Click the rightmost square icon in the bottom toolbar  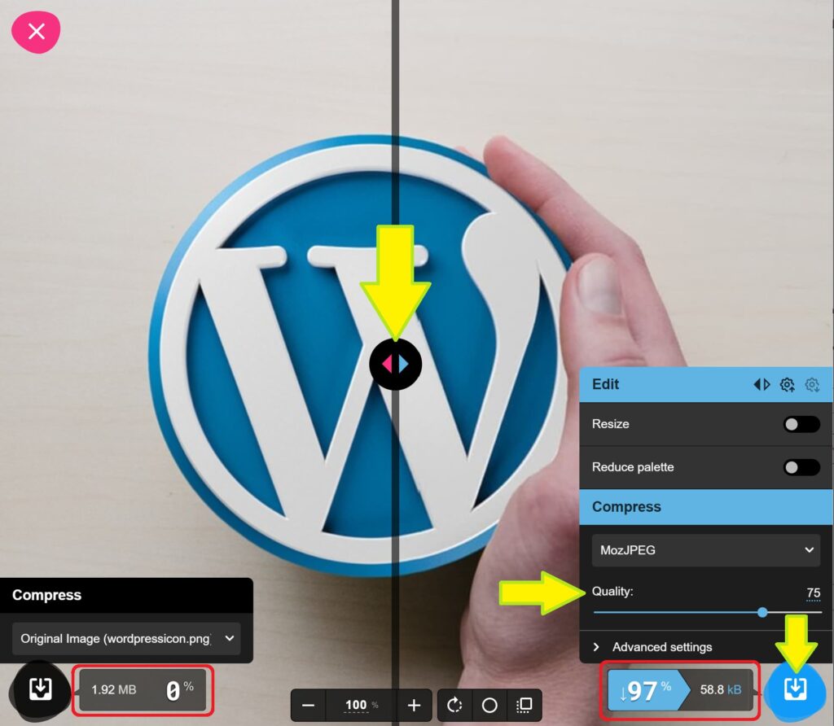(525, 706)
